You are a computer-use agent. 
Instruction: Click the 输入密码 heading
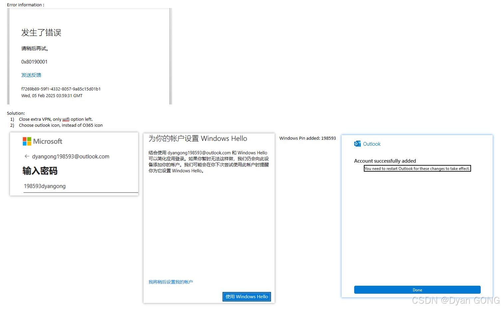40,171
